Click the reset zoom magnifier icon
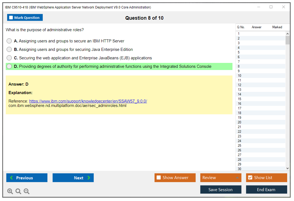 click(18, 191)
